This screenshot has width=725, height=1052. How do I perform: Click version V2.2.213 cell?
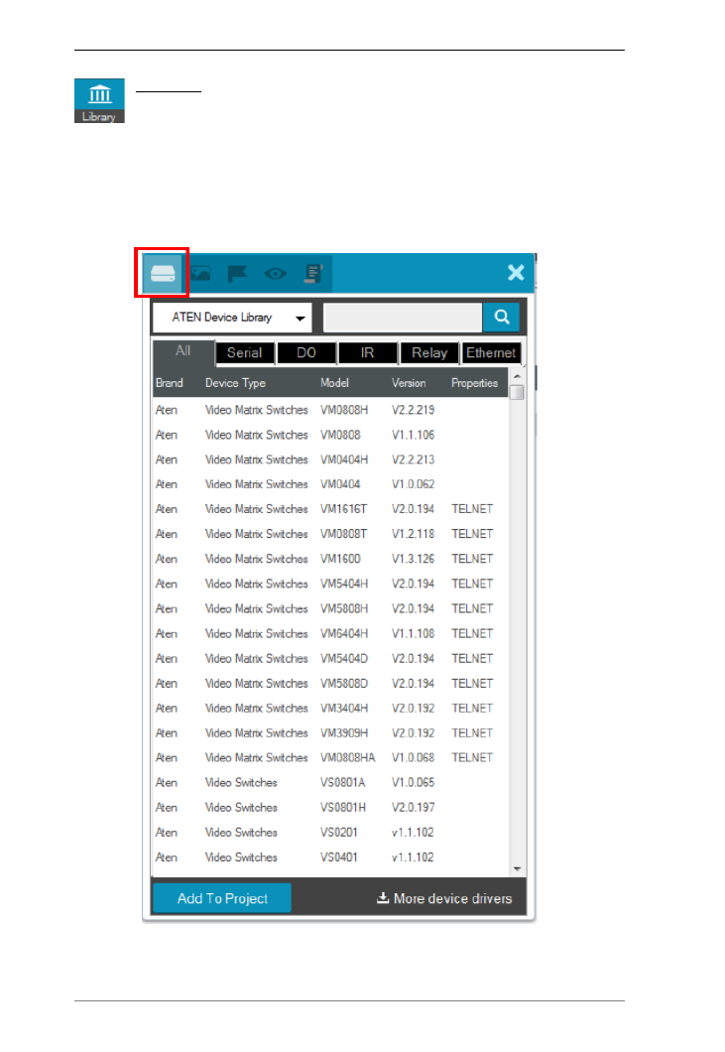(414, 460)
